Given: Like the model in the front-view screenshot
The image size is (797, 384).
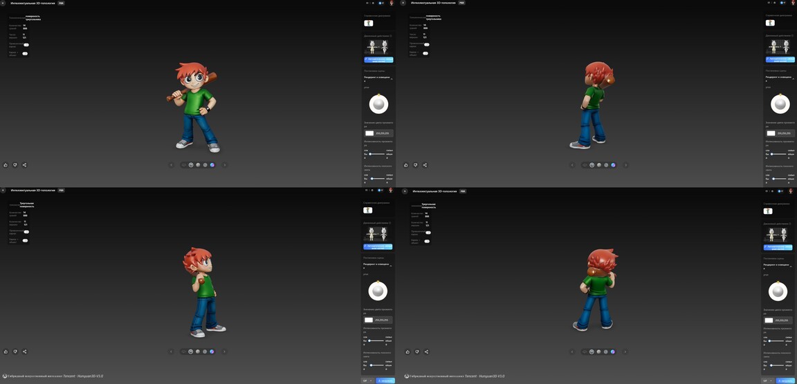Looking at the screenshot, I should click(6, 165).
